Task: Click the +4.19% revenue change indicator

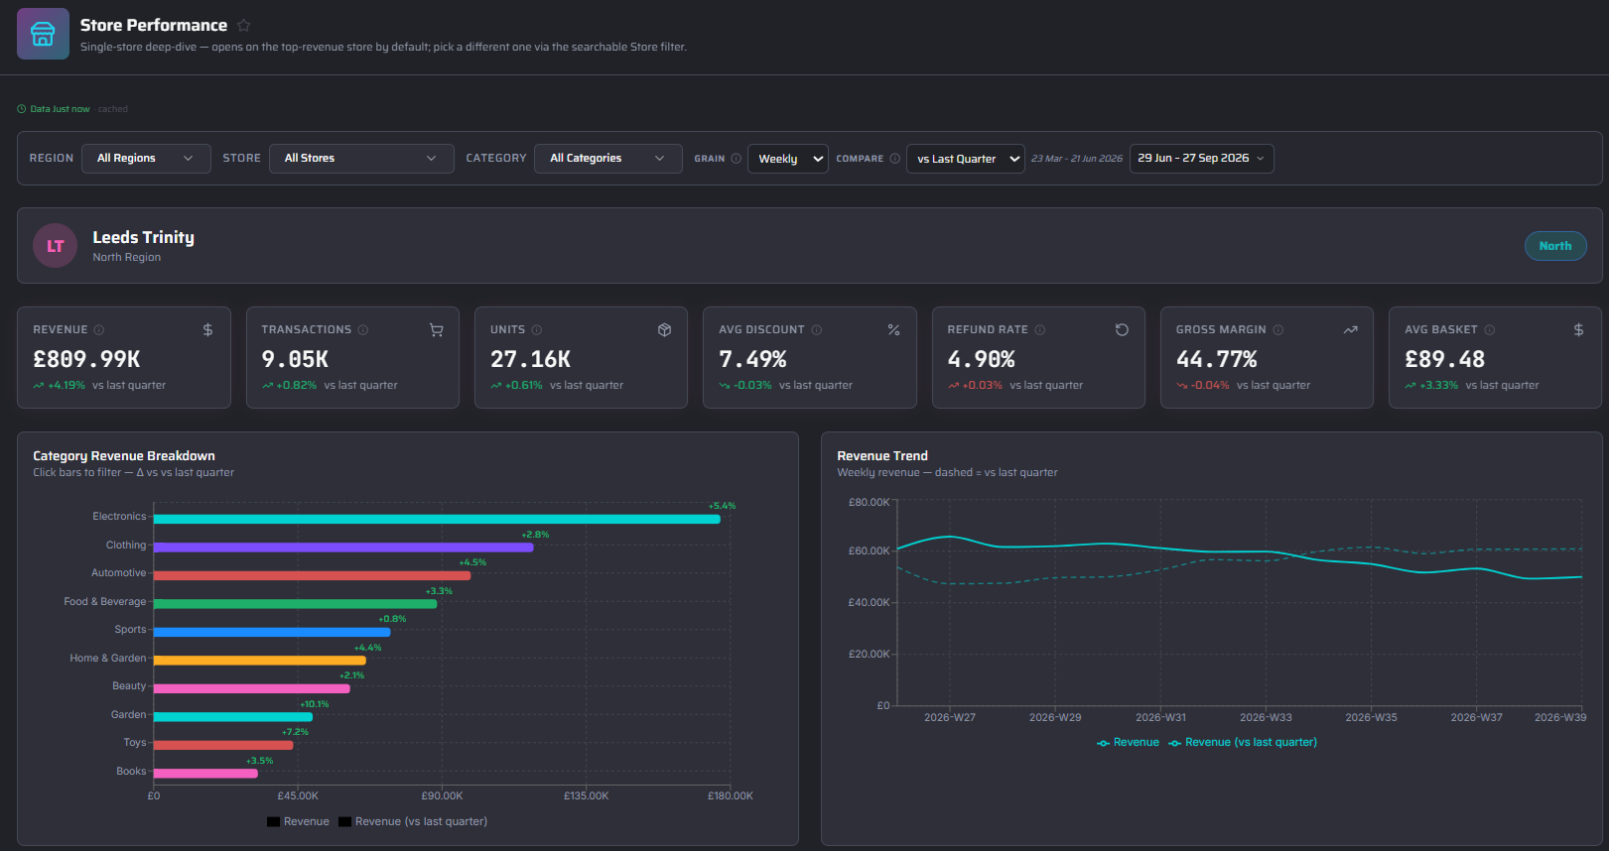Action: click(60, 385)
